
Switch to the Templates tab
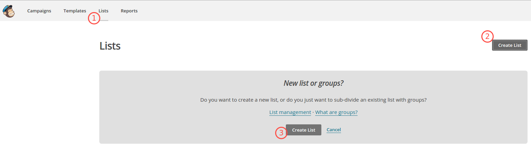(75, 11)
